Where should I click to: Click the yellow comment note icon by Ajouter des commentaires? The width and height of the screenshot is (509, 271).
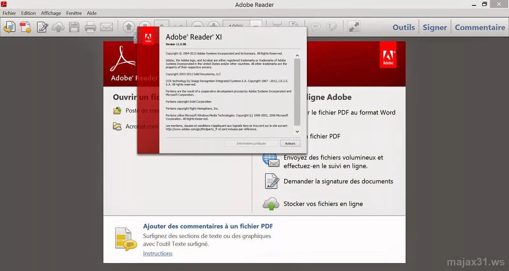pos(126,239)
